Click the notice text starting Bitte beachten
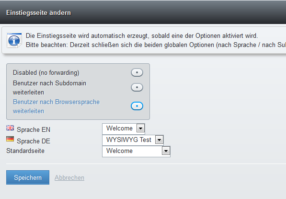 [156, 45]
